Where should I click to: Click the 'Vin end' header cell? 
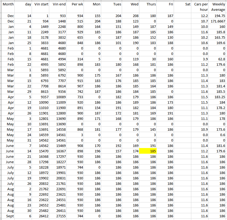[59, 7]
